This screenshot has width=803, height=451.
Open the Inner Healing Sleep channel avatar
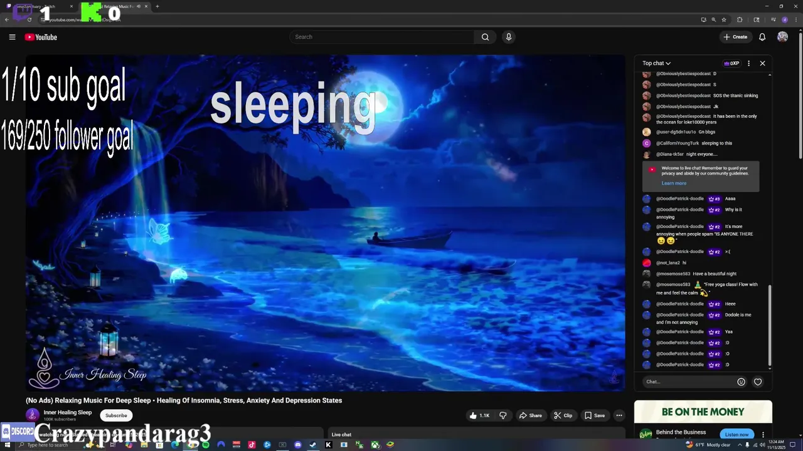pos(32,415)
